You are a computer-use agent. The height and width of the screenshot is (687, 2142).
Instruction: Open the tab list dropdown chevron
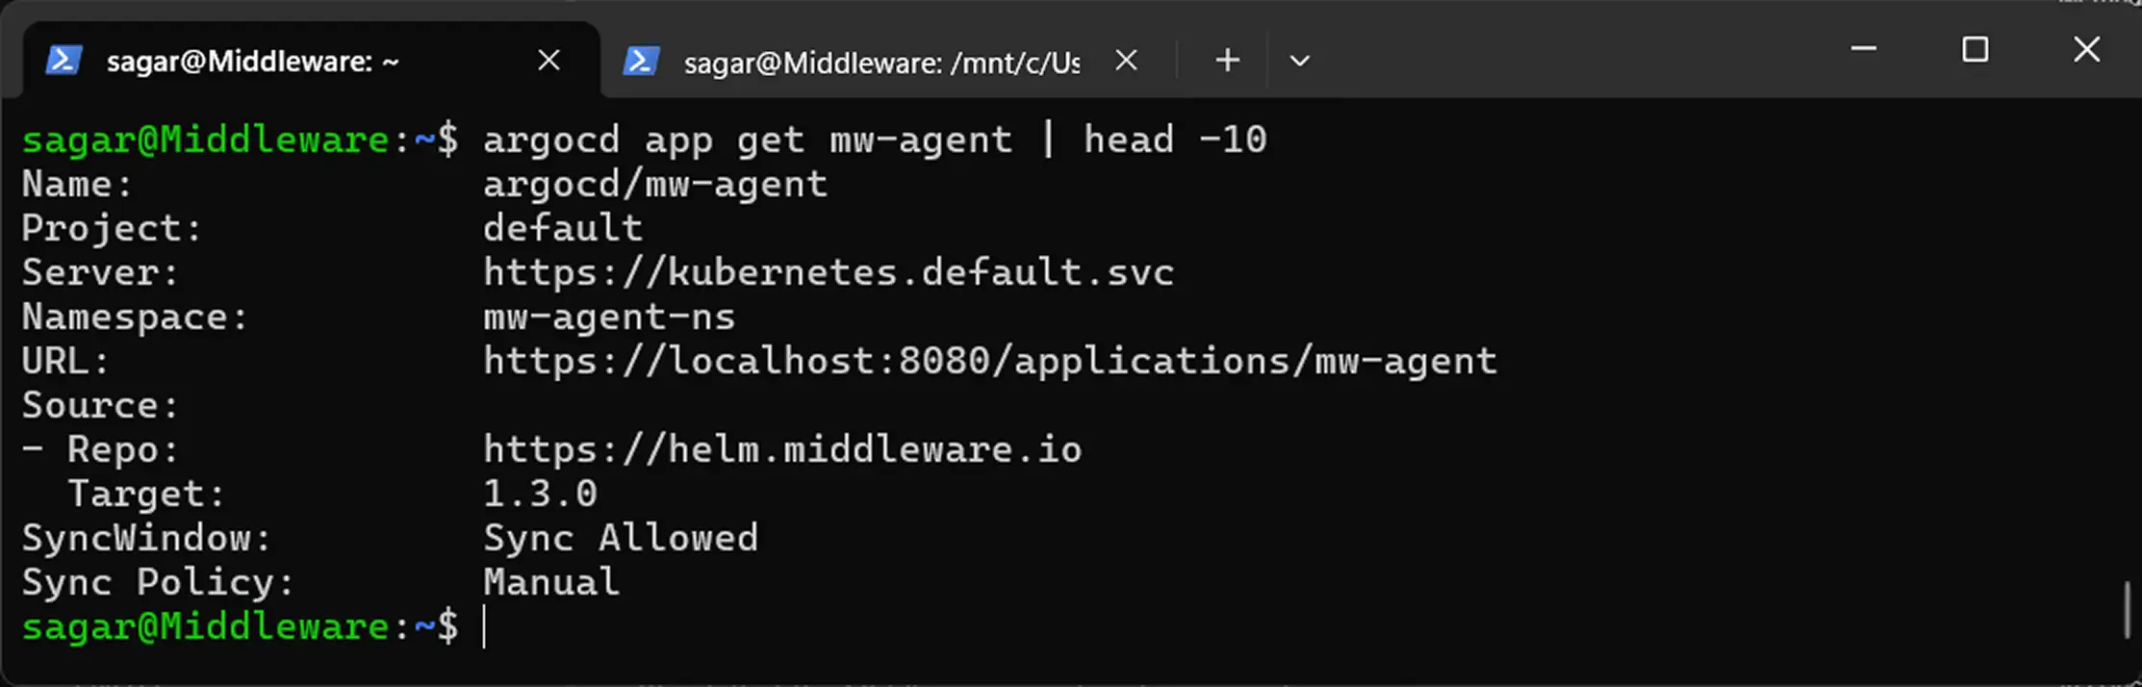[1300, 61]
